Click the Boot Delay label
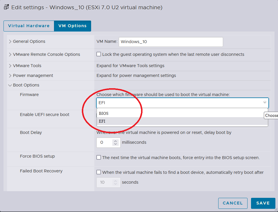Image resolution: width=278 pixels, height=212 pixels. click(31, 132)
